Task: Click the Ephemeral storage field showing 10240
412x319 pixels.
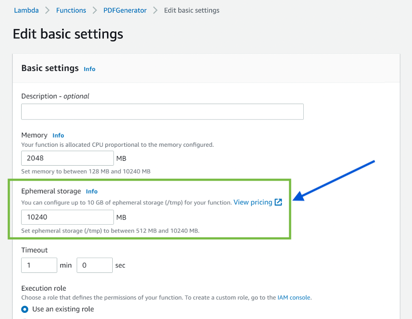Action: pos(67,217)
